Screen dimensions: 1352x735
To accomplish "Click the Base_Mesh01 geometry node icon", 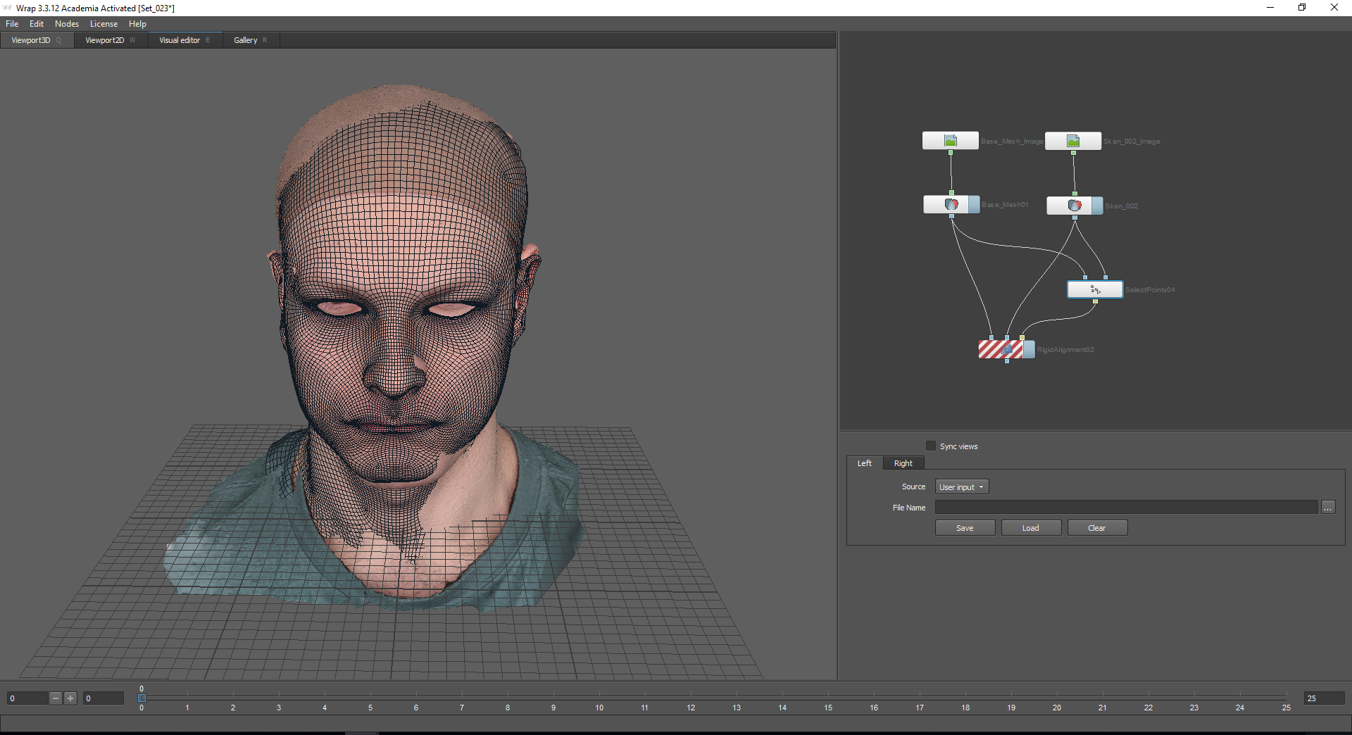I will tap(951, 205).
